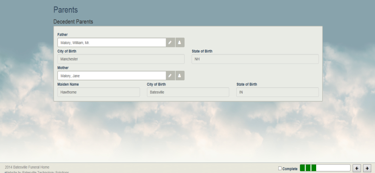This screenshot has width=375, height=173.
Task: Edit the Mother entry with pencil icon
Action: tap(170, 76)
